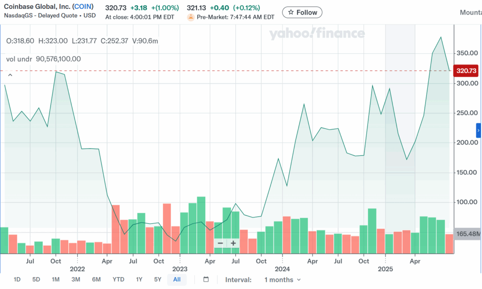This screenshot has height=289, width=482.
Task: Click the 2024 year axis label
Action: [282, 269]
